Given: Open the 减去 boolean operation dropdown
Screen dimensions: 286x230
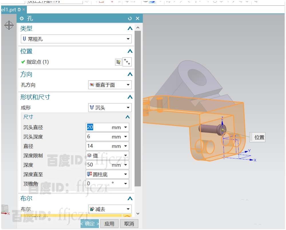Looking at the screenshot, I should (128, 209).
